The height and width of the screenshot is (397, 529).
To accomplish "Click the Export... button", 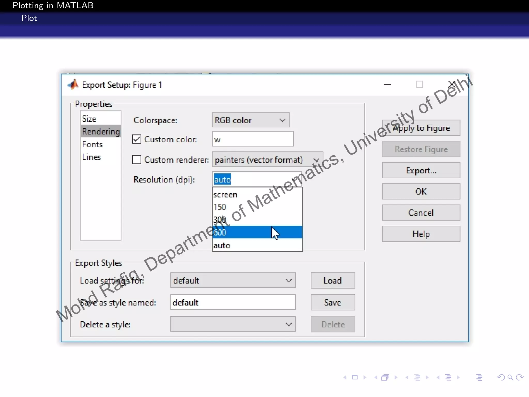I will point(421,170).
